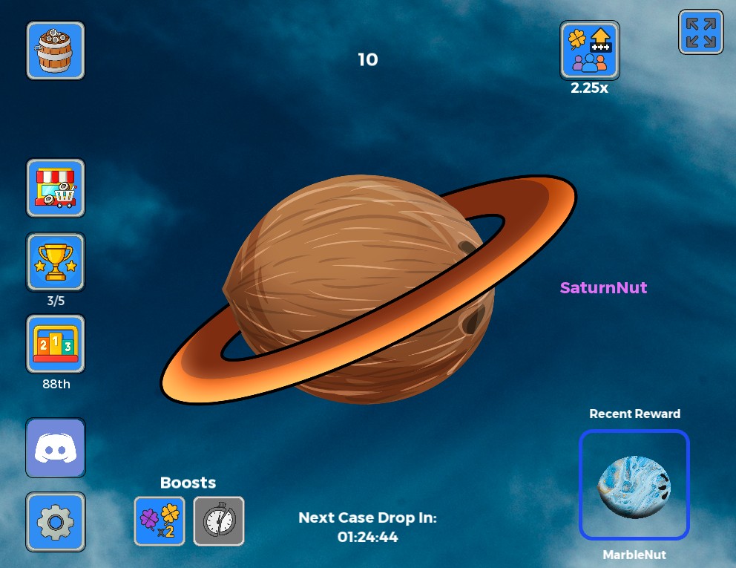This screenshot has height=568, width=736.
Task: Enable the grayed-out timer boost
Action: 219,520
